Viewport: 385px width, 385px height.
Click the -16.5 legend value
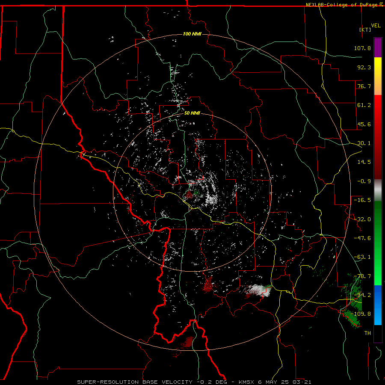point(362,200)
